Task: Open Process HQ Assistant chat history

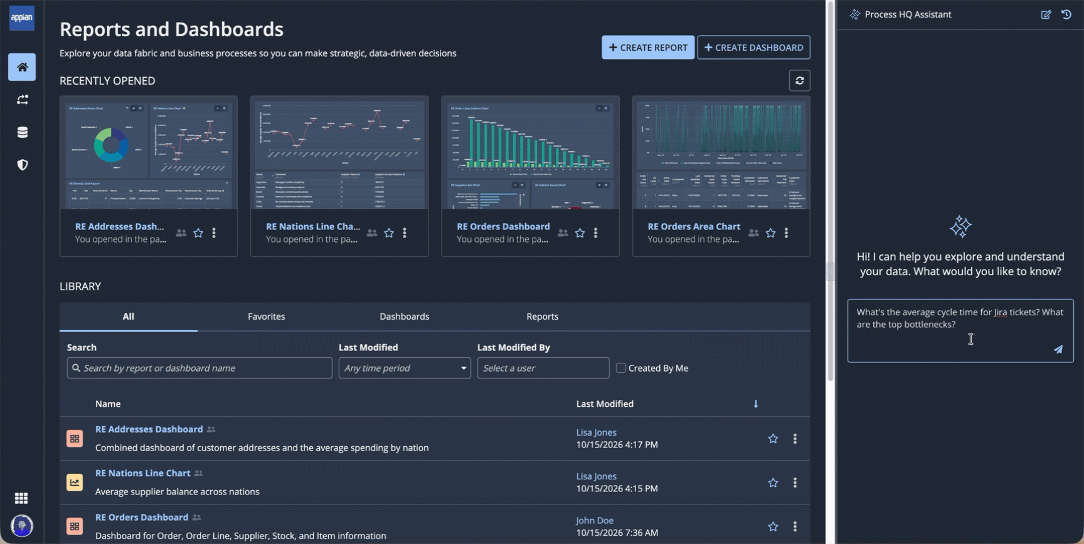Action: [1066, 14]
